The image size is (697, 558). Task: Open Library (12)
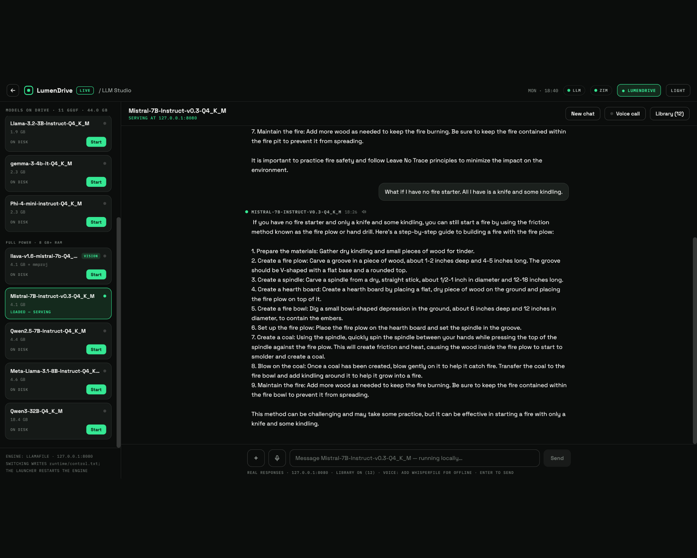(x=670, y=114)
